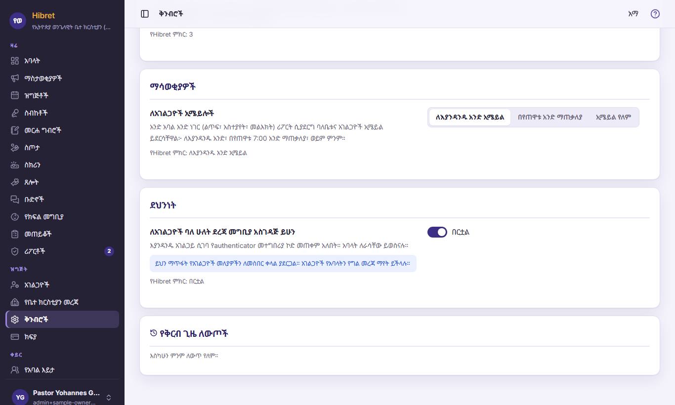Click the የቤተ ክርስቲያን መረጃ church icon
This screenshot has width=675, height=405.
pyautogui.click(x=15, y=302)
